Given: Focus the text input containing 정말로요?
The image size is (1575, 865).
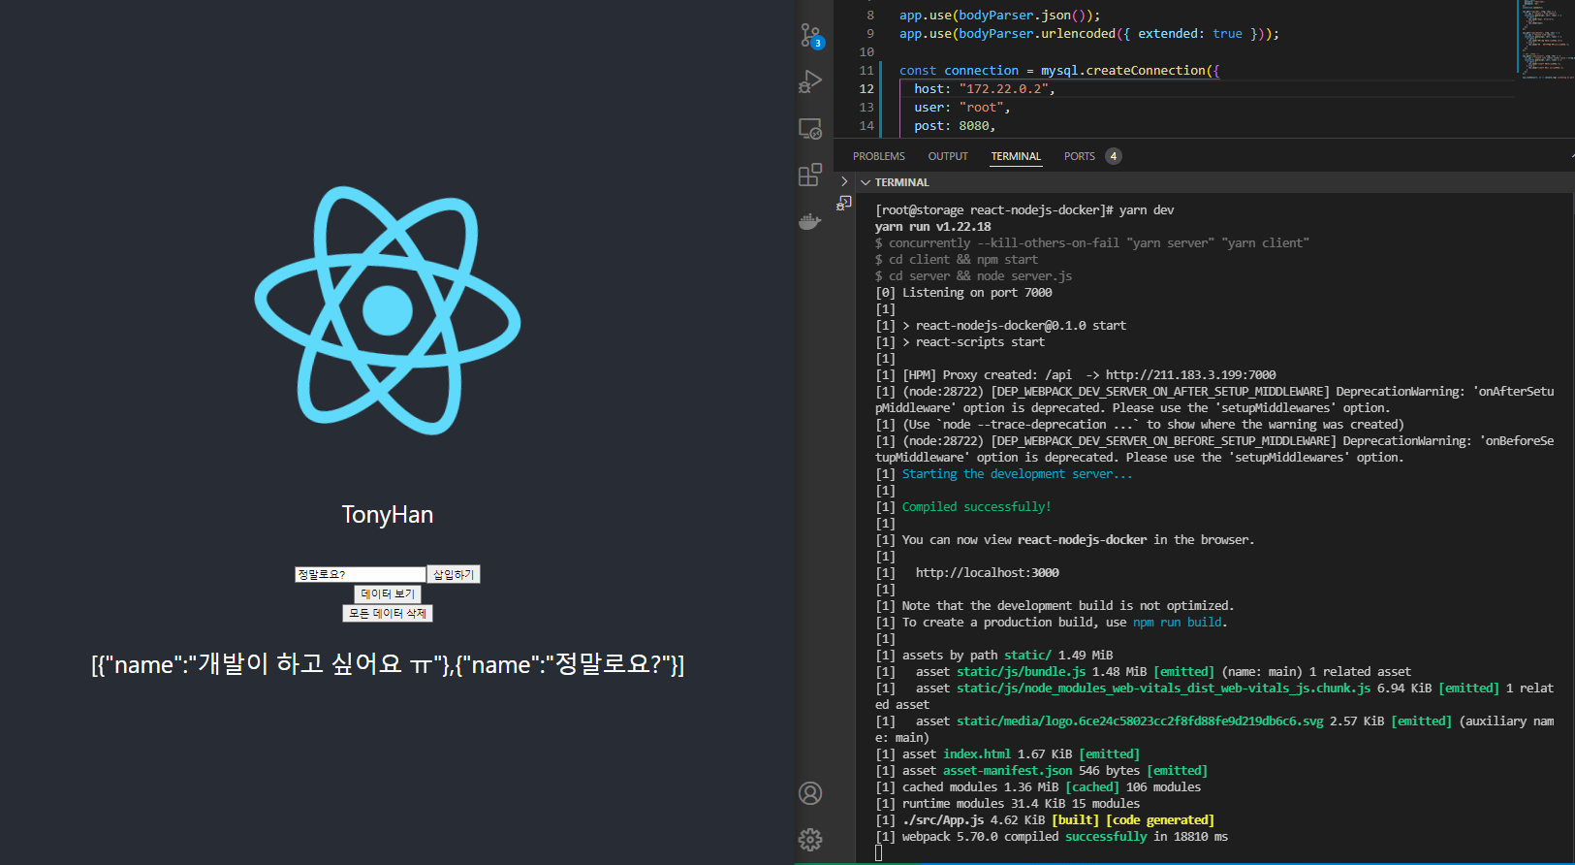Looking at the screenshot, I should [x=361, y=574].
